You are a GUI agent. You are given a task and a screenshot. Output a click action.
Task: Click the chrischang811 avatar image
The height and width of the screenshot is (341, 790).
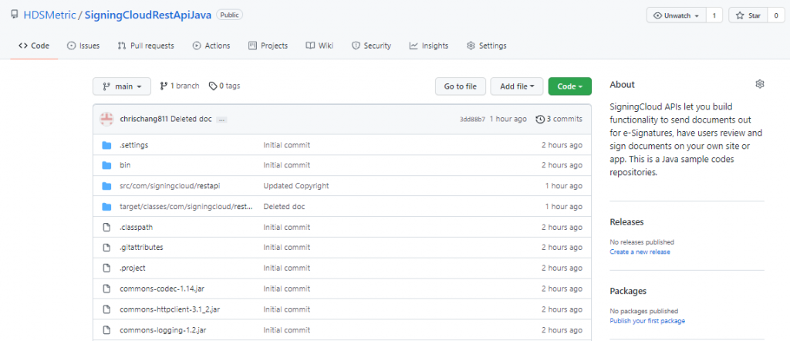[x=106, y=120]
